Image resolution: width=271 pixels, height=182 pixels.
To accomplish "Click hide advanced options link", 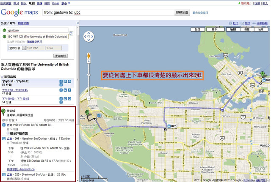I will click(x=34, y=42).
